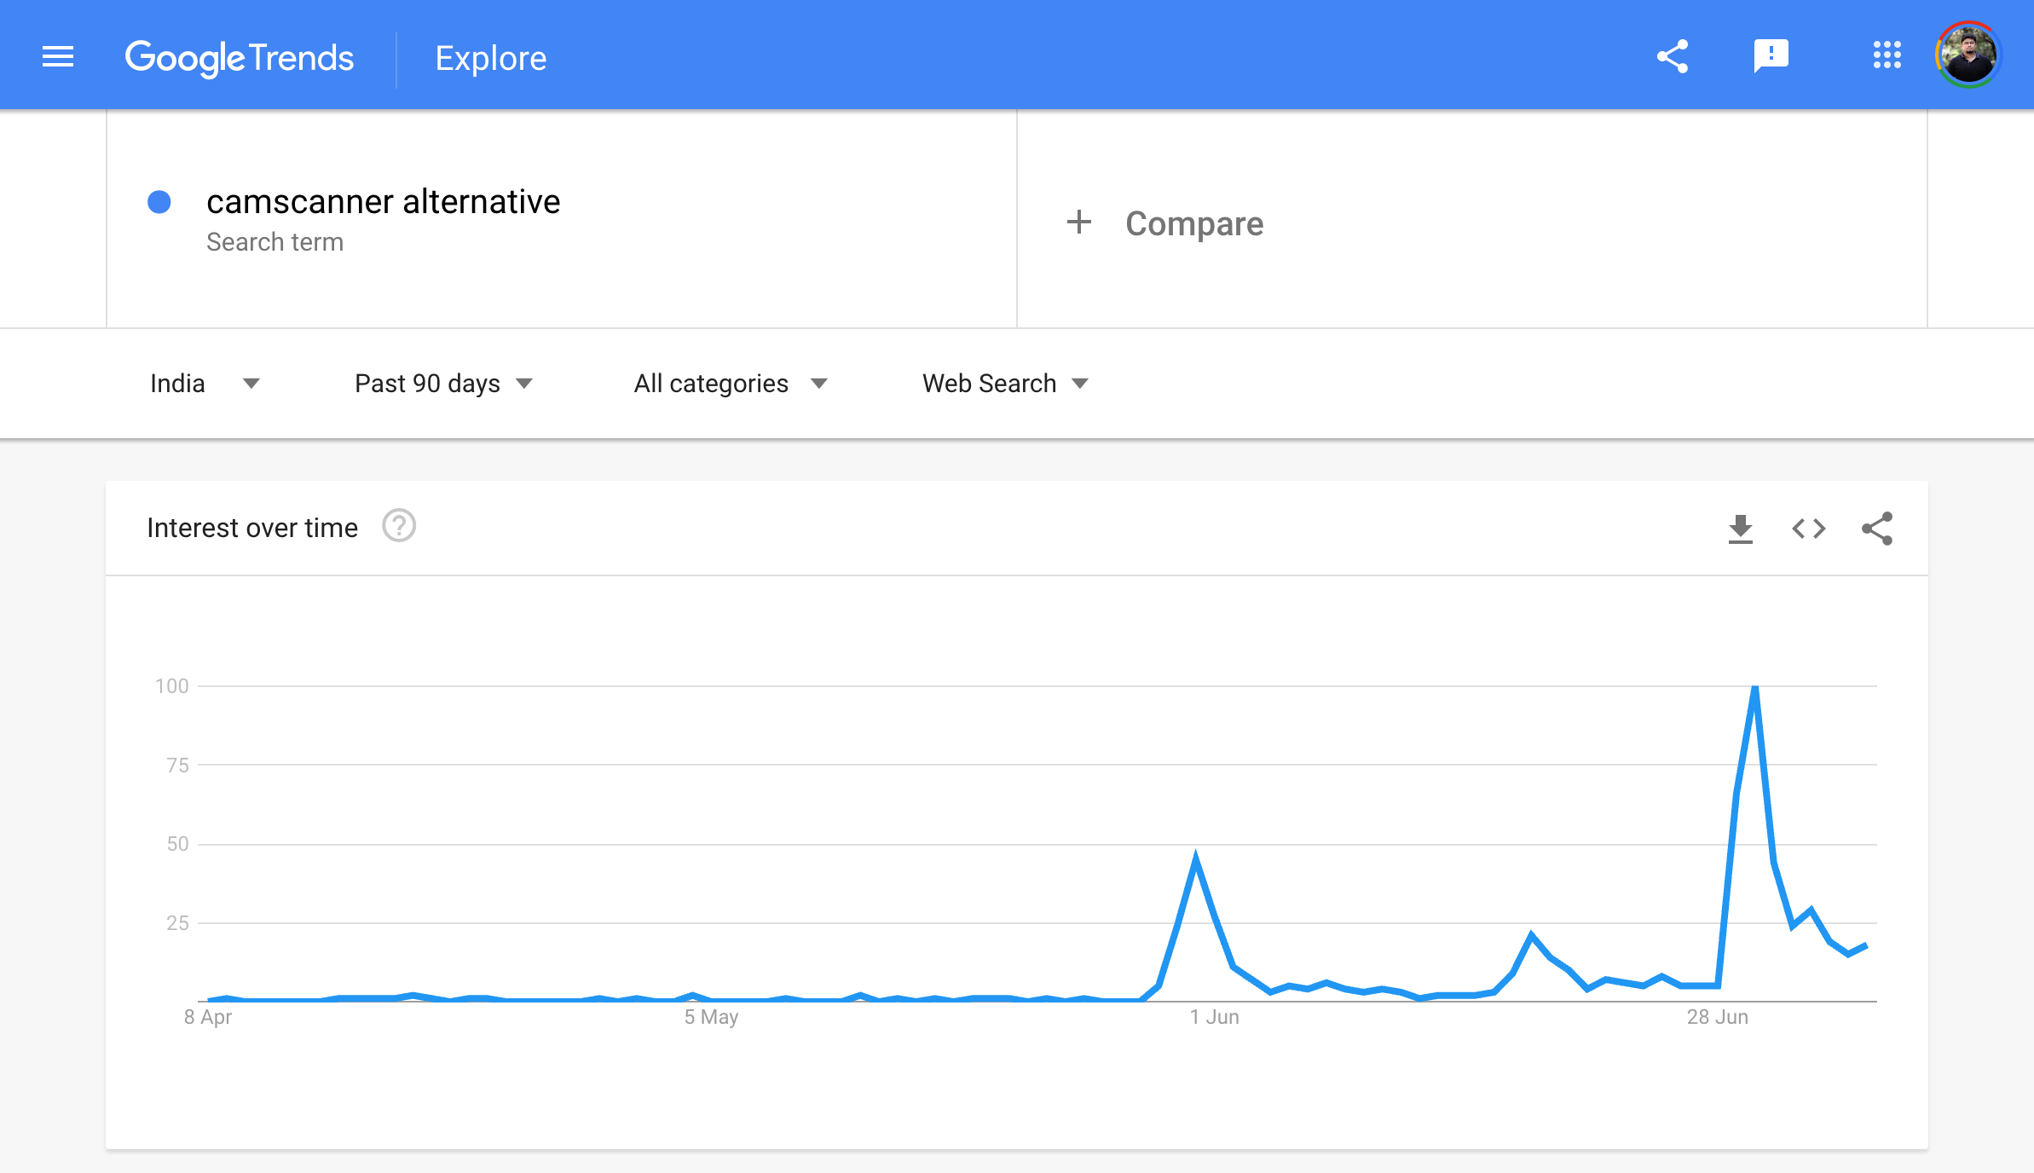This screenshot has width=2034, height=1173.
Task: Click the blue term color dot
Action: pyautogui.click(x=159, y=202)
